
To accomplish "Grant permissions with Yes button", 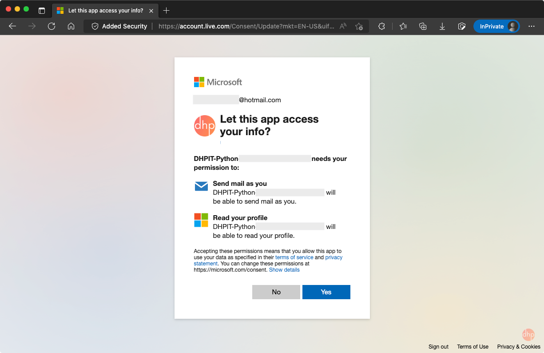I will [326, 292].
